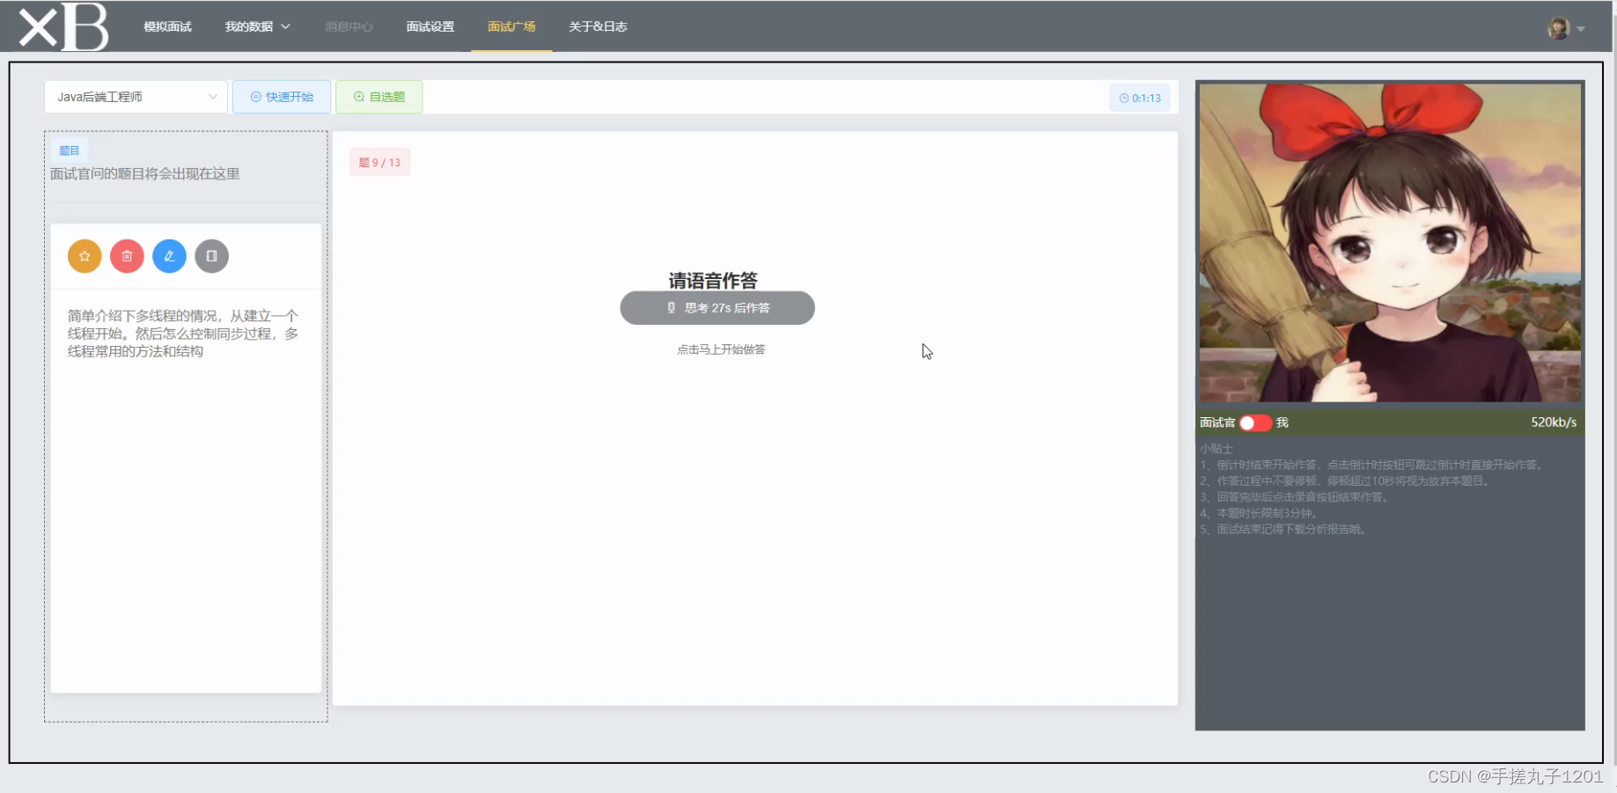
Task: Click the 快速开始 button
Action: (282, 97)
